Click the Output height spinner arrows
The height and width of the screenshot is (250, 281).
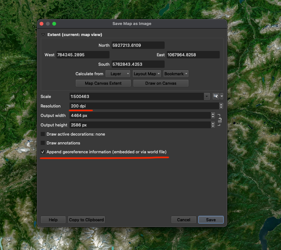tap(213, 125)
